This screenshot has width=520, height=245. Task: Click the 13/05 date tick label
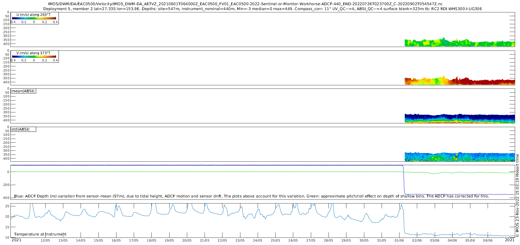63,240
